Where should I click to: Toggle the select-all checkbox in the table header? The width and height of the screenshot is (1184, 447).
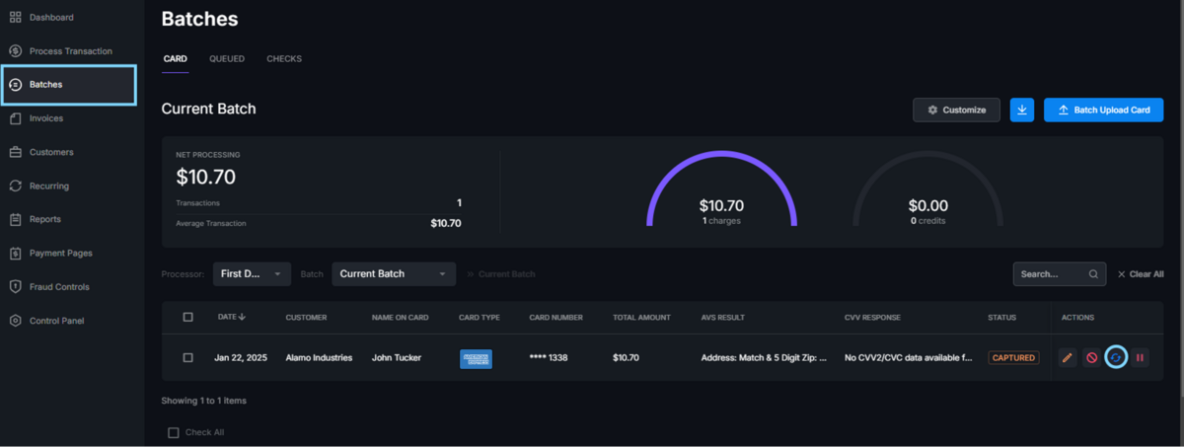(188, 317)
